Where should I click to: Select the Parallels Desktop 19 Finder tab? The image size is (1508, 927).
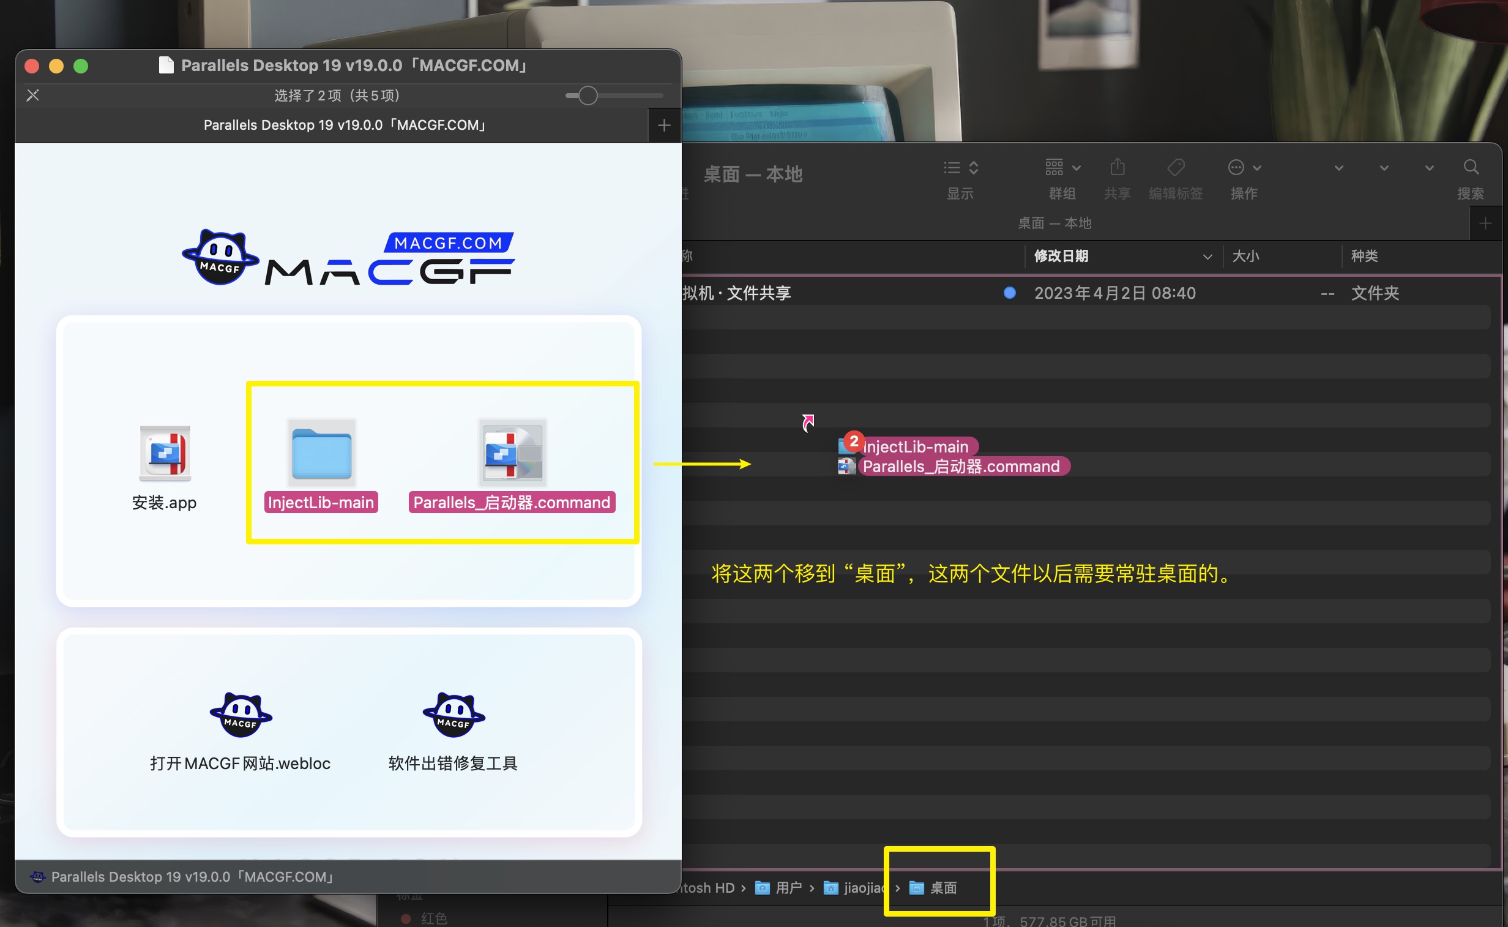[x=345, y=124]
